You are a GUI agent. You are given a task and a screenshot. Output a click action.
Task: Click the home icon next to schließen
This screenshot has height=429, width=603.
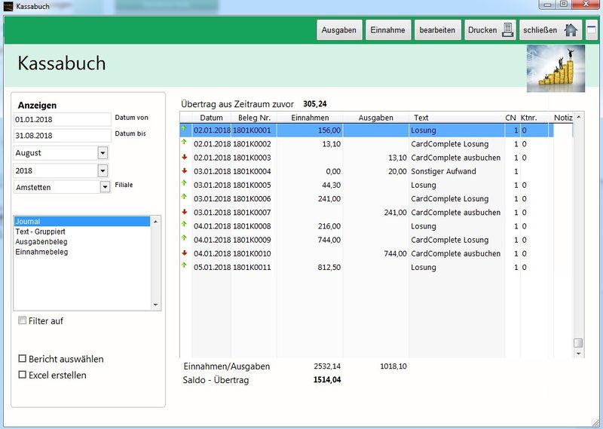pos(571,30)
